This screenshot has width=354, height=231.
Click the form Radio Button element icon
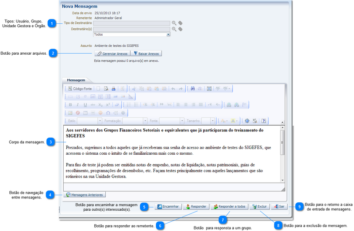coord(85,97)
